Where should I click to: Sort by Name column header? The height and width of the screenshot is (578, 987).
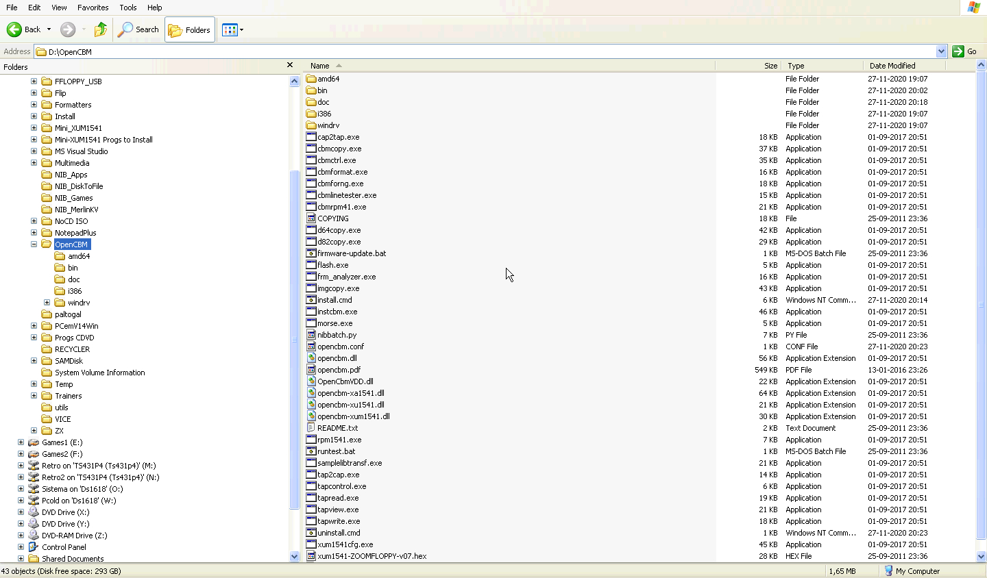tap(509, 66)
